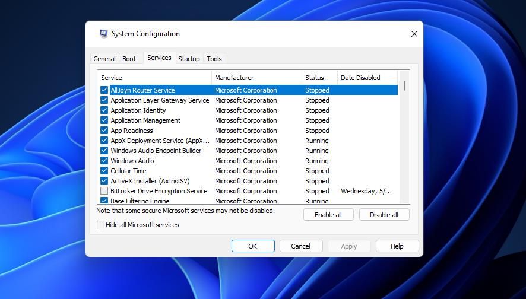
Task: Click the Stopped status of Cellular Time
Action: tap(317, 171)
